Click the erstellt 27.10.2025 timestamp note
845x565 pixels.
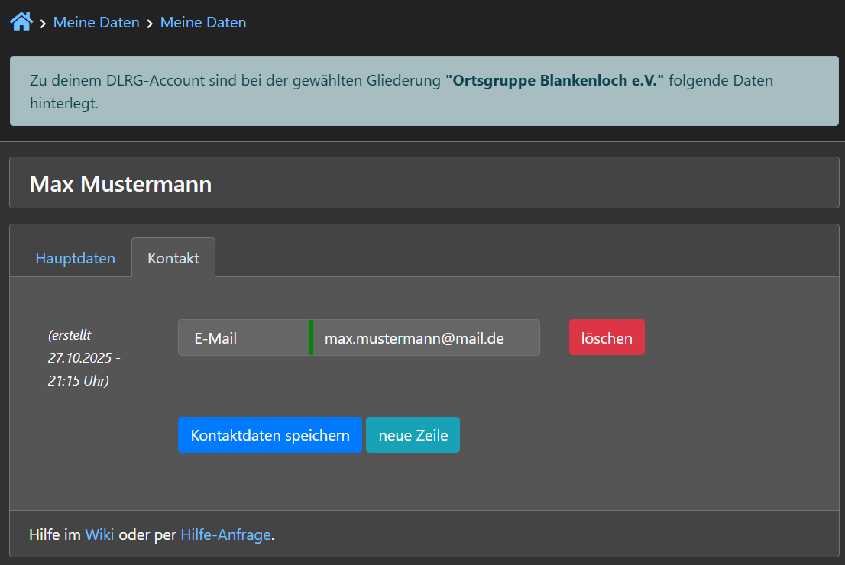coord(84,357)
